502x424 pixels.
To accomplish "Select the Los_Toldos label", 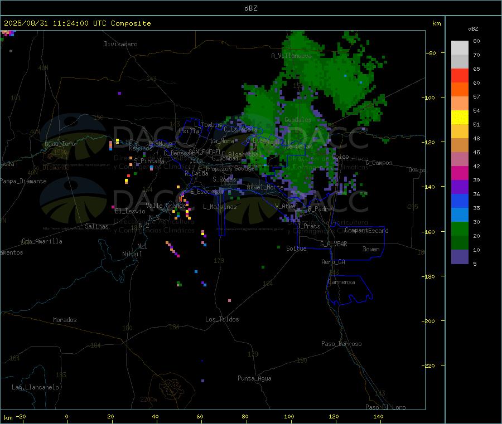I will click(222, 319).
